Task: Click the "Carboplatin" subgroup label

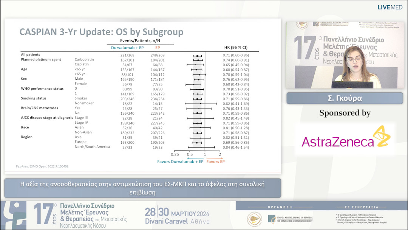Action: pos(84,59)
